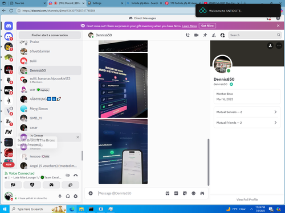The width and height of the screenshot is (285, 213).
Task: Dismiss the Nitro promo banner
Action: (278, 26)
